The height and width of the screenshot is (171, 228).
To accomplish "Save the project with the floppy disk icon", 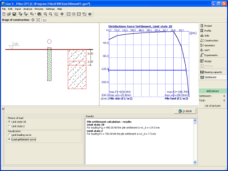I will [x=14, y=14].
